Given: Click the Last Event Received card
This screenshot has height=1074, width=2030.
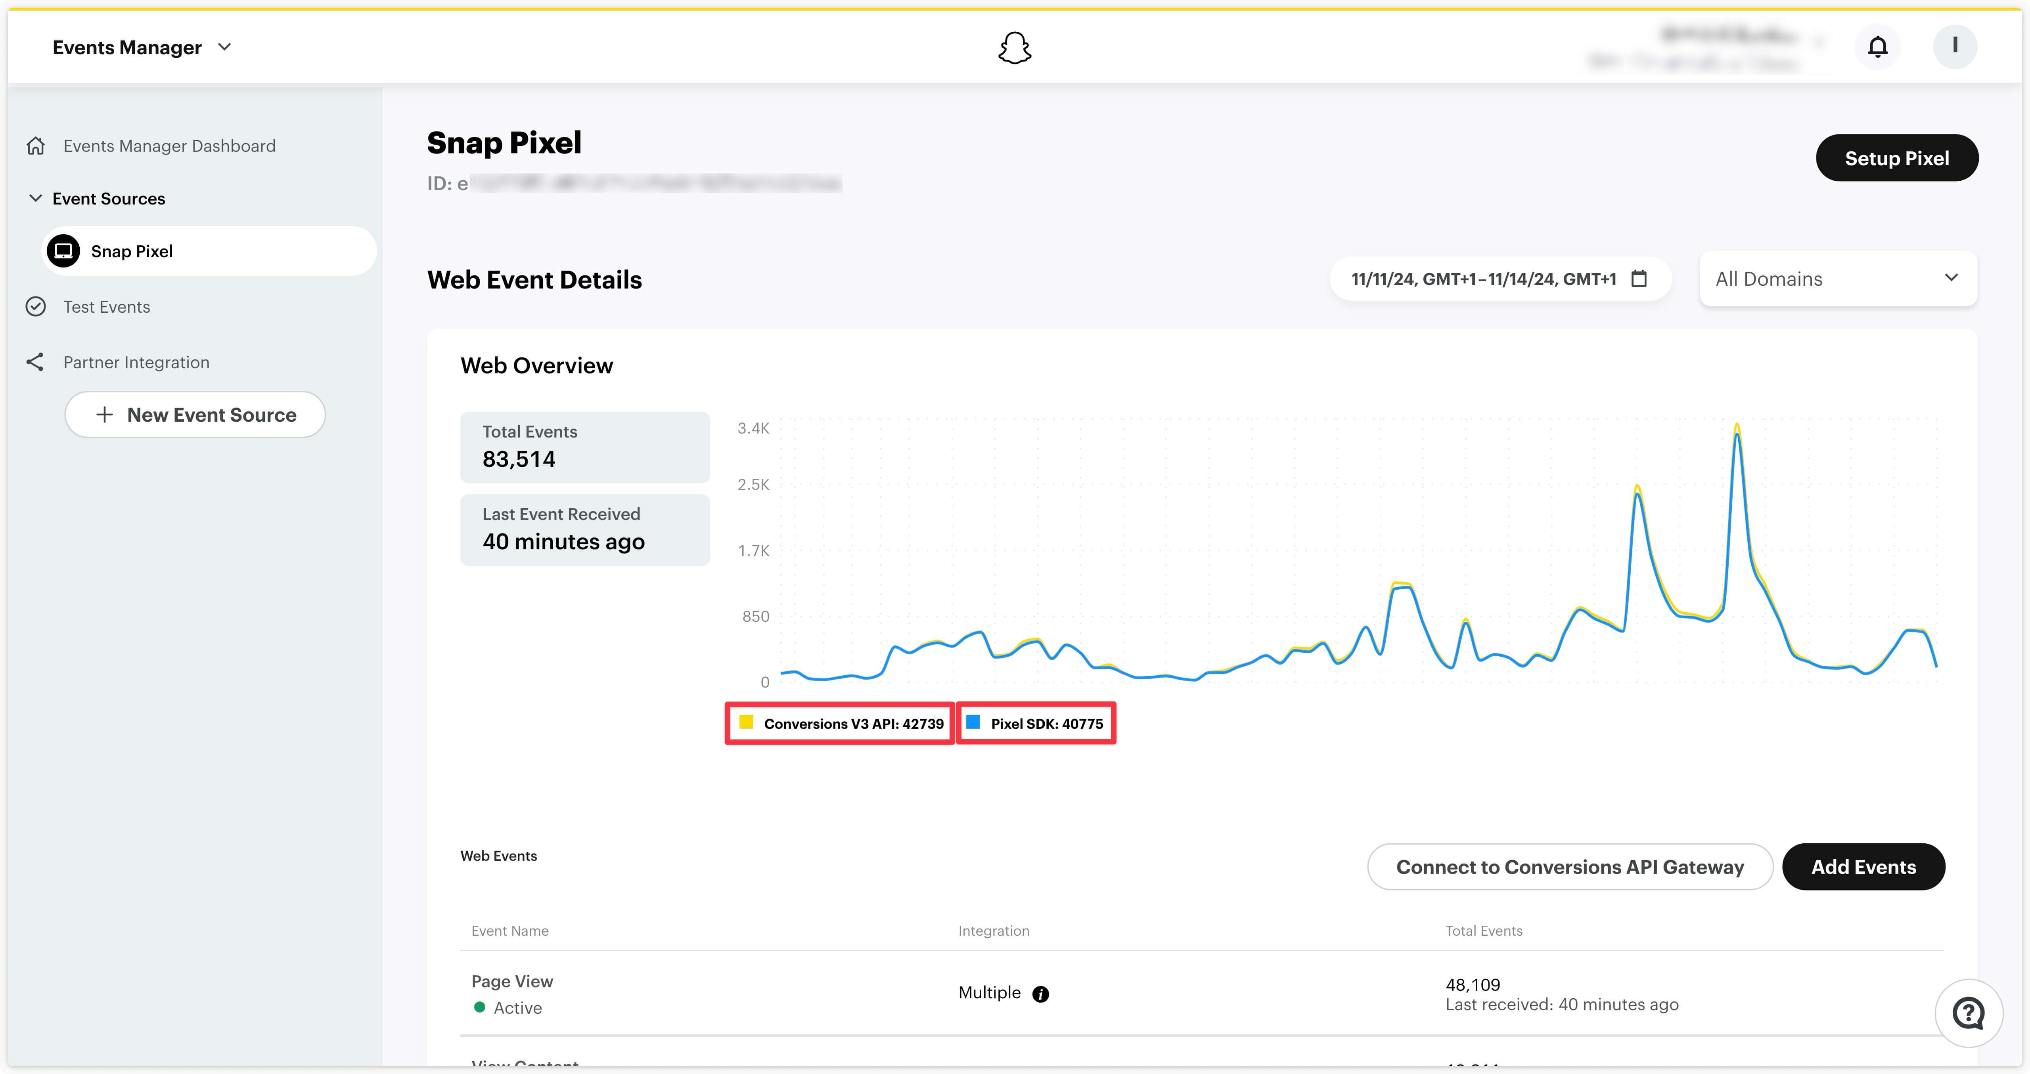Looking at the screenshot, I should (x=585, y=529).
